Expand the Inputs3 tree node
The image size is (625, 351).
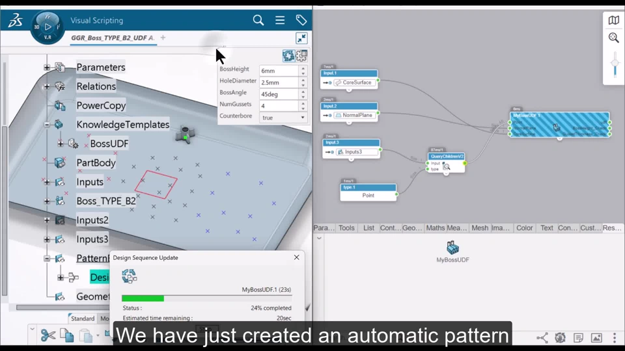[x=47, y=239]
